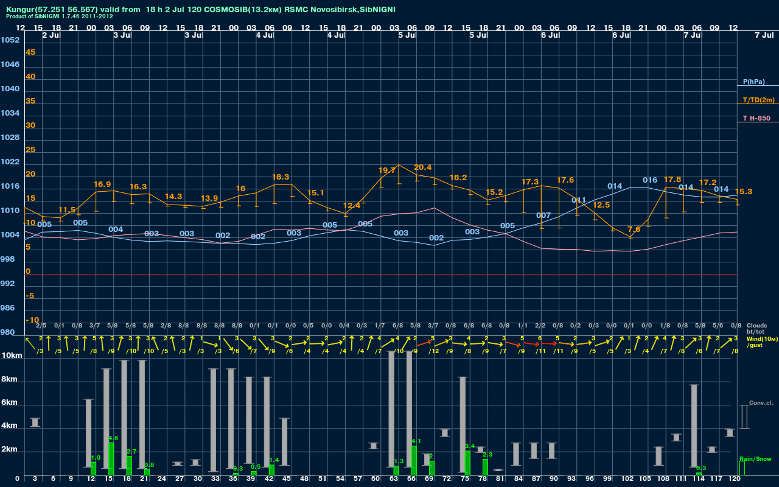Image resolution: width=779 pixels, height=487 pixels.
Task: Click the 17.3 temperature value
Action: pos(530,182)
